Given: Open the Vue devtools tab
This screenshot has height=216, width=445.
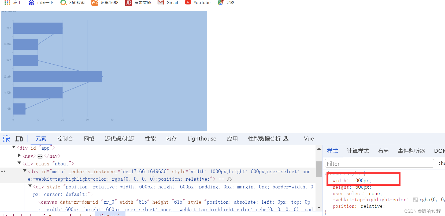Looking at the screenshot, I should click(309, 139).
